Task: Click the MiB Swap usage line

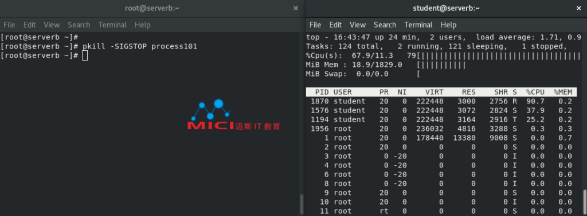Action: coord(363,74)
